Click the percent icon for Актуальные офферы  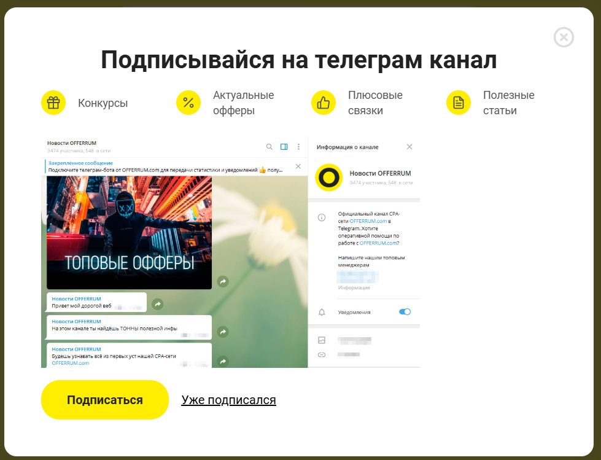(188, 103)
